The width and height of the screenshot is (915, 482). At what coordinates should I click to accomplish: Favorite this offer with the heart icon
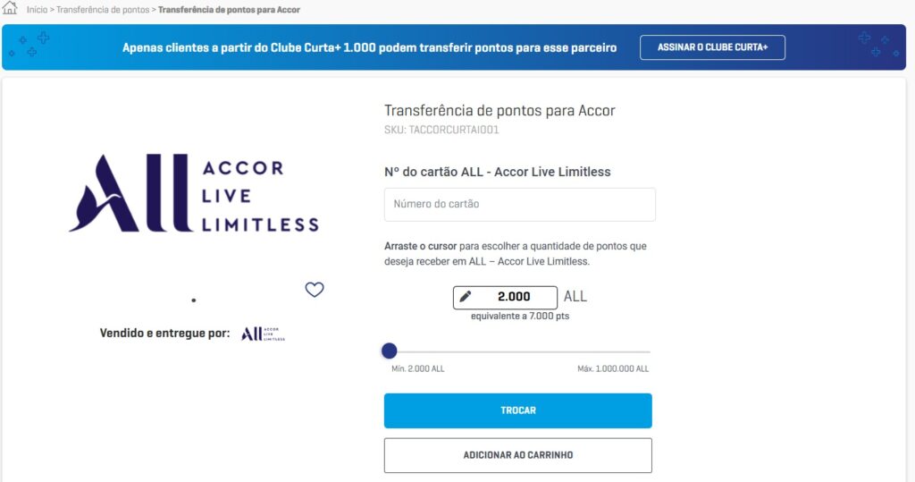click(315, 290)
